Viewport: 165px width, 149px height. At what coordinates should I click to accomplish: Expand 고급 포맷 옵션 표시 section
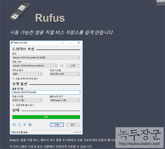coord(23,105)
